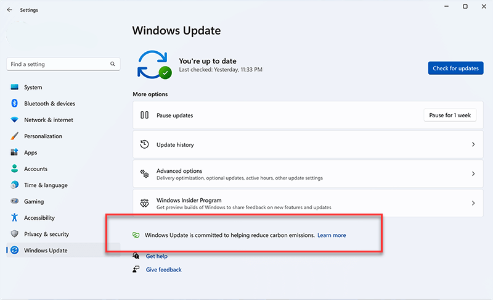Viewport: 493px width, 300px height.
Task: Click the large update status sync icon
Action: tap(154, 65)
